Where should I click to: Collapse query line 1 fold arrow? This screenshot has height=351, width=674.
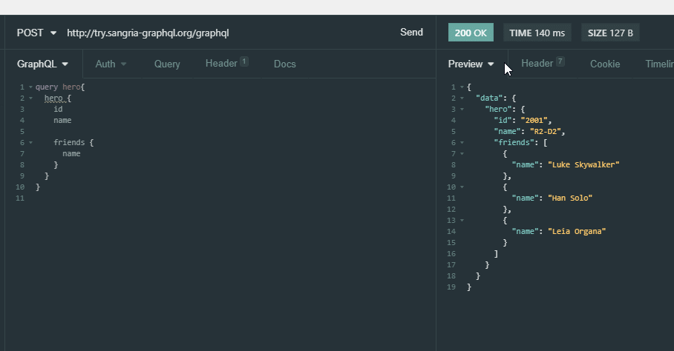pyautogui.click(x=30, y=87)
